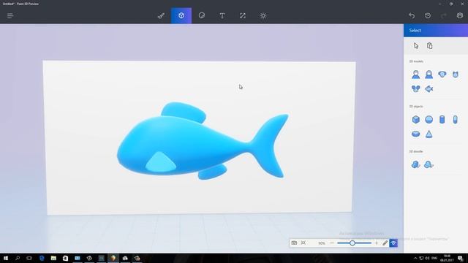Open the Effects sun-icon tab
This screenshot has height=263, width=468.
pos(263,16)
